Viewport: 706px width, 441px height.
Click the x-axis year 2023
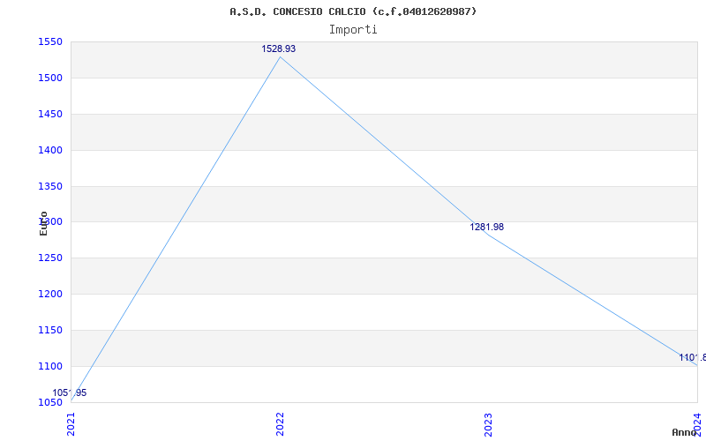click(x=489, y=424)
